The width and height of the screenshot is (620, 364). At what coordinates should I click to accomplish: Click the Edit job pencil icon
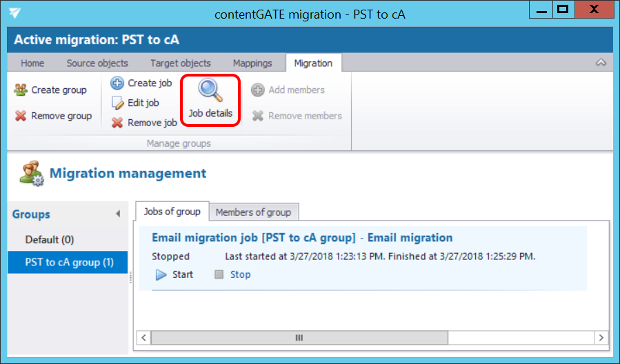click(117, 103)
